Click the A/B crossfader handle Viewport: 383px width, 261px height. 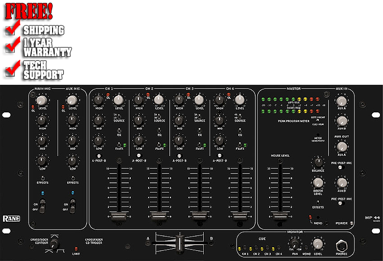pos(180,243)
